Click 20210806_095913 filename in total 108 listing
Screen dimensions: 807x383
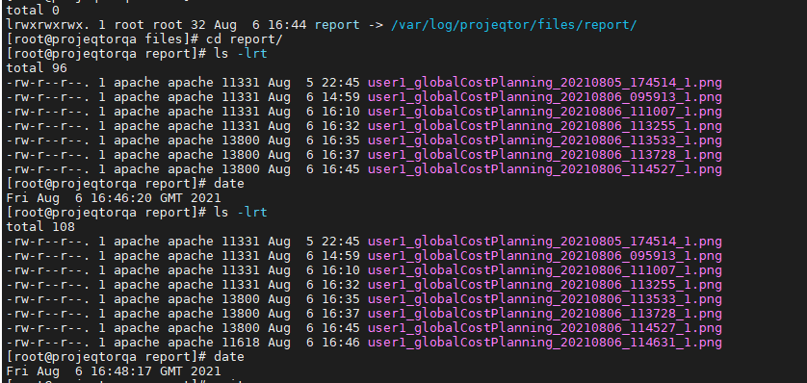pyautogui.click(x=544, y=256)
